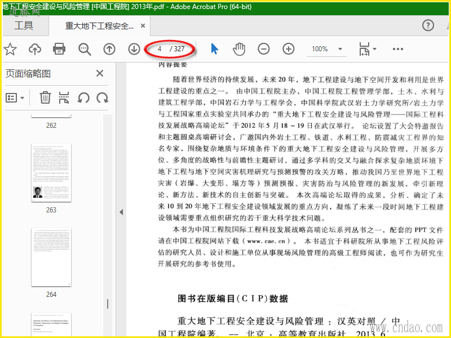Show more tools via three dots
Viewport: 451px width, 338px height.
[x=398, y=49]
